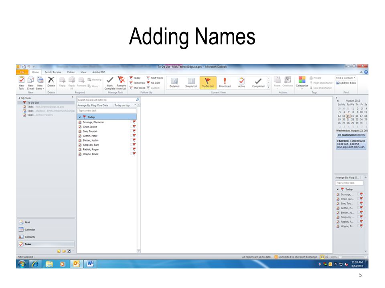Click Tasks button in navigation pane
385x288 pixels.
pos(46,244)
